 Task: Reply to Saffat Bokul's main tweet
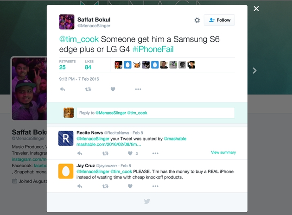point(63,89)
